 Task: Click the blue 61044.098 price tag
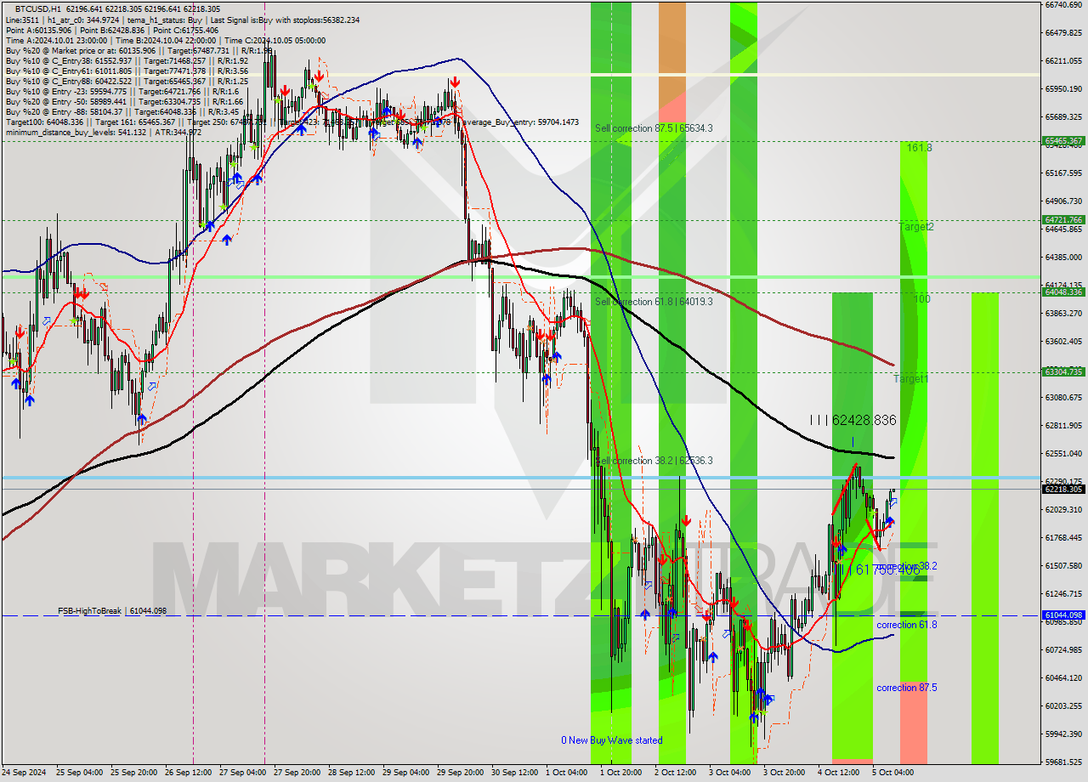click(1062, 615)
